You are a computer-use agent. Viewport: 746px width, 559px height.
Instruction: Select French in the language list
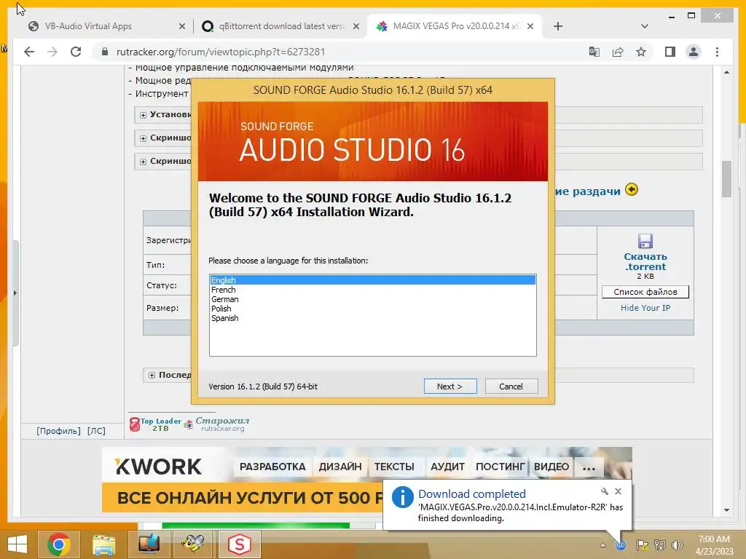pyautogui.click(x=372, y=290)
